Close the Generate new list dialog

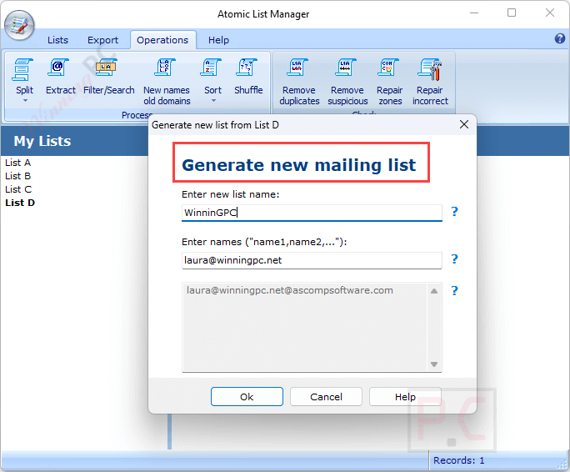click(x=464, y=124)
